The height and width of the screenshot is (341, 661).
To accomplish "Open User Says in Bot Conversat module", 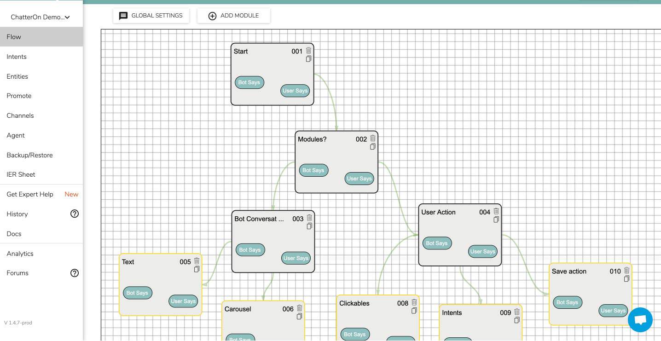I will (296, 258).
